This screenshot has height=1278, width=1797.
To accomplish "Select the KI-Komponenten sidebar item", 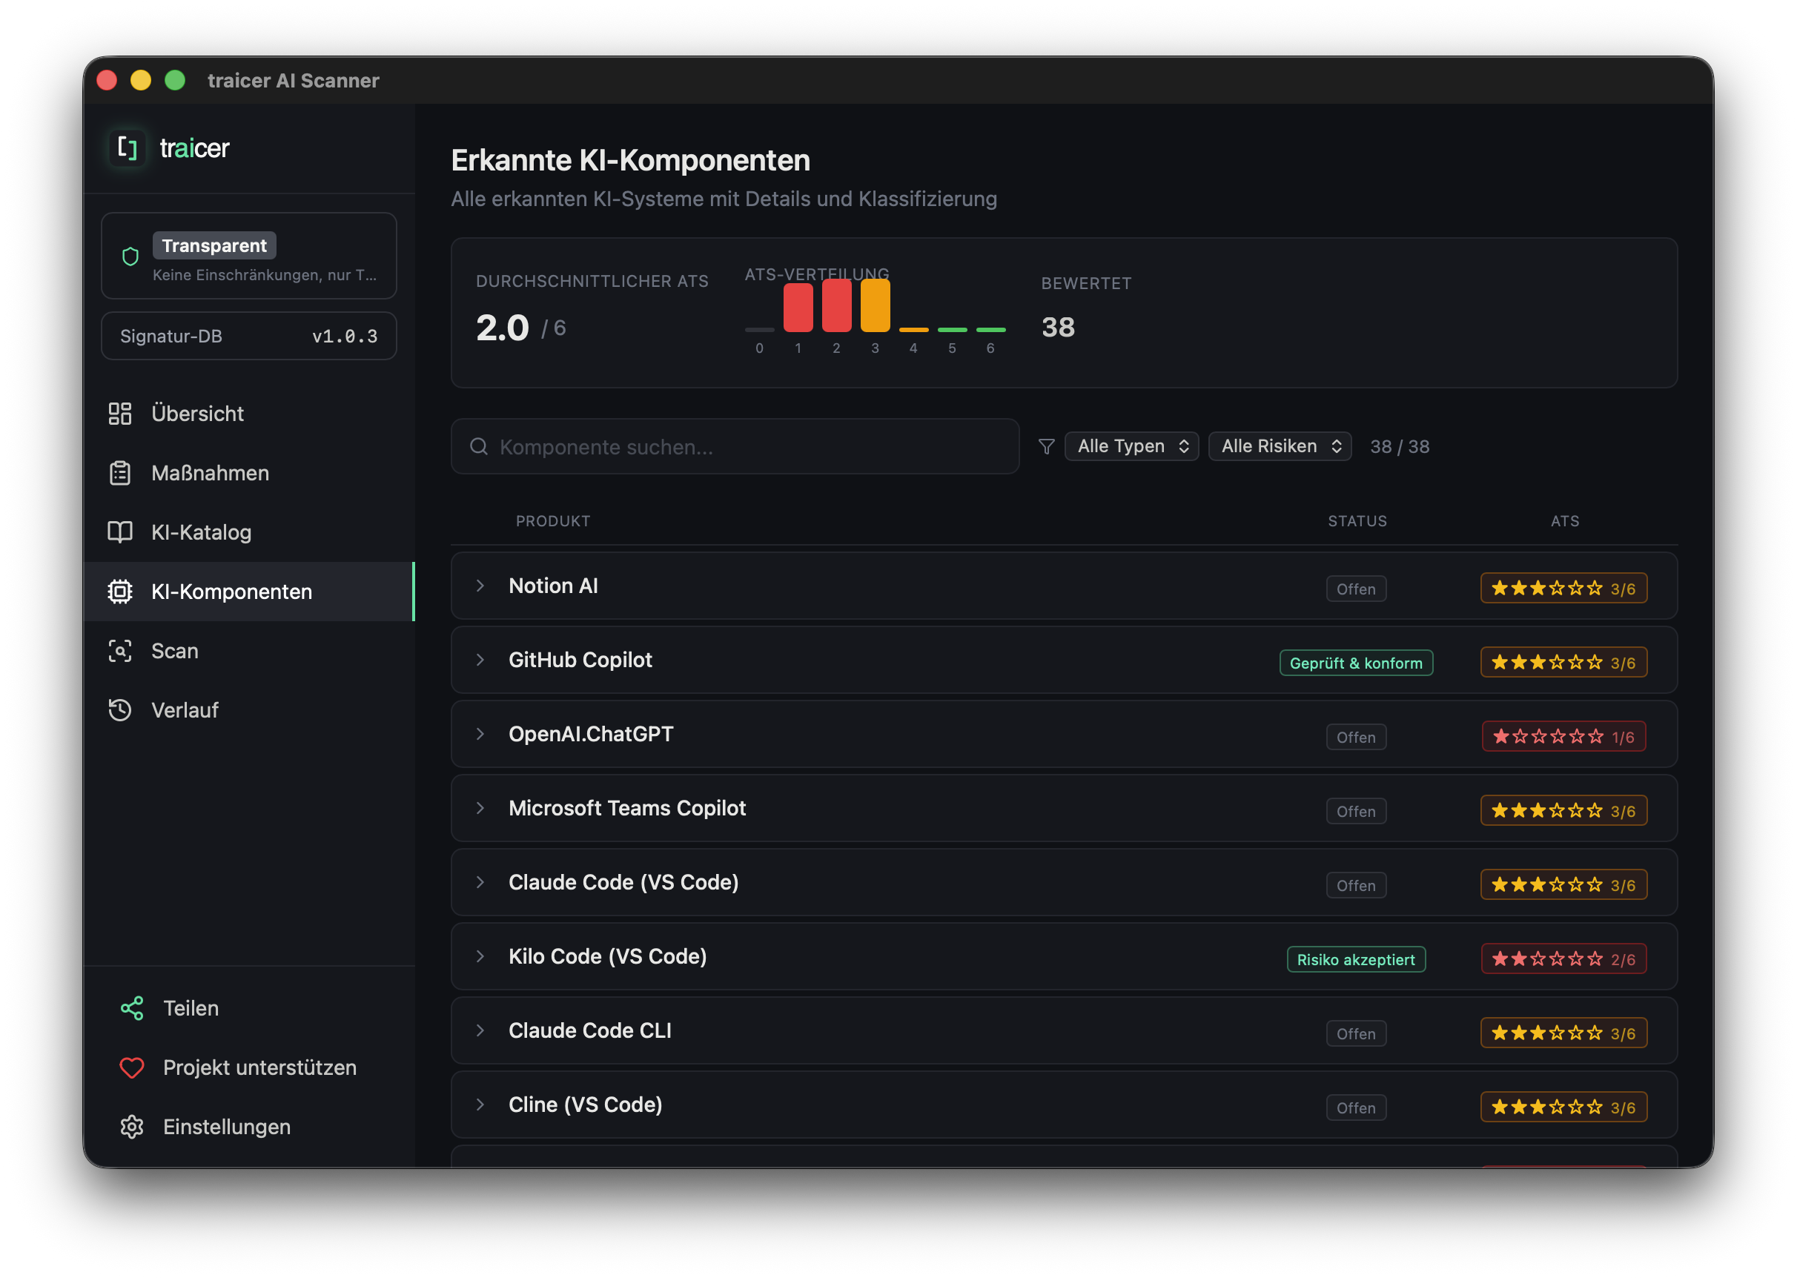I will (x=248, y=591).
